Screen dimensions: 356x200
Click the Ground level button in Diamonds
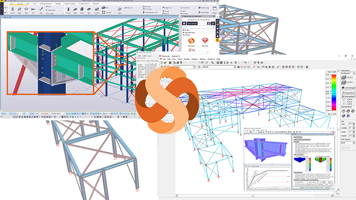[348, 93]
